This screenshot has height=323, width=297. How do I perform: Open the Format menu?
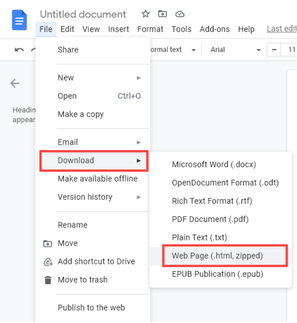pos(150,29)
